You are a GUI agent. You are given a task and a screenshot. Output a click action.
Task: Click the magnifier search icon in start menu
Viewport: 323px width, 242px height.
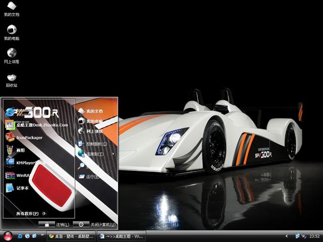coord(81,166)
